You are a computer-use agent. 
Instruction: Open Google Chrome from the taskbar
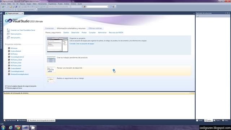[18, 127]
